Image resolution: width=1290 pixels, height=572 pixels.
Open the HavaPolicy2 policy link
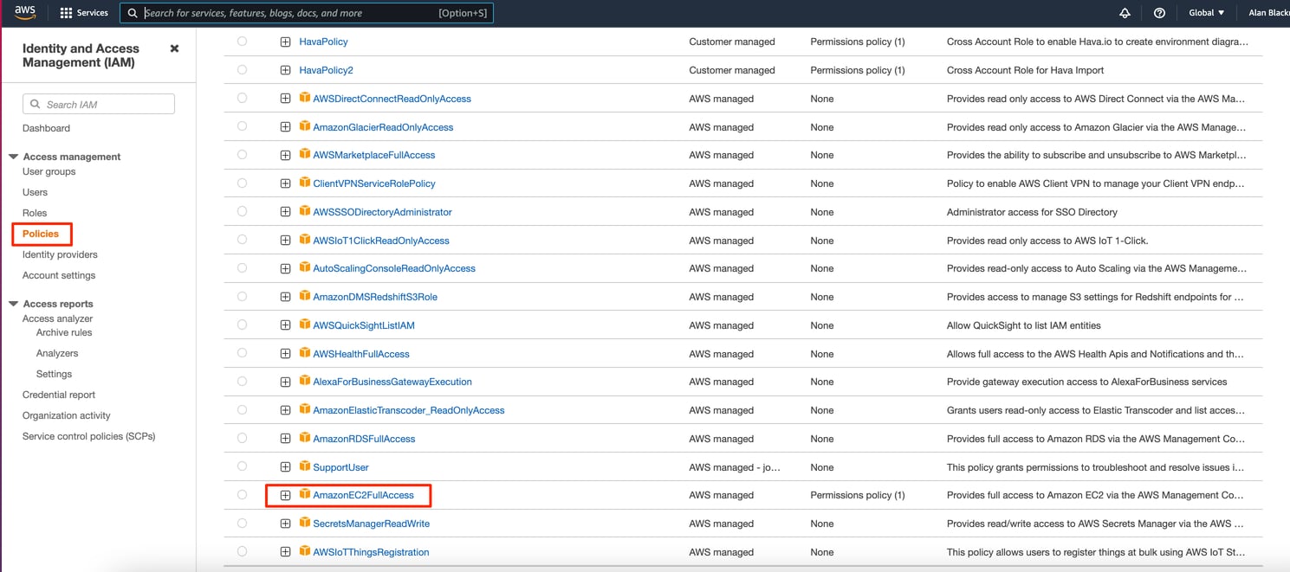point(327,70)
